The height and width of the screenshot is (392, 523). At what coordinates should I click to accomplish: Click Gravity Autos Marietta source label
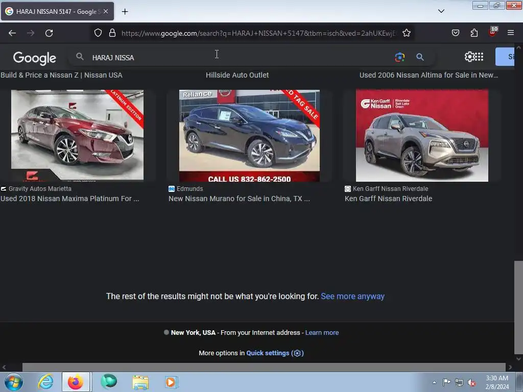[40, 189]
